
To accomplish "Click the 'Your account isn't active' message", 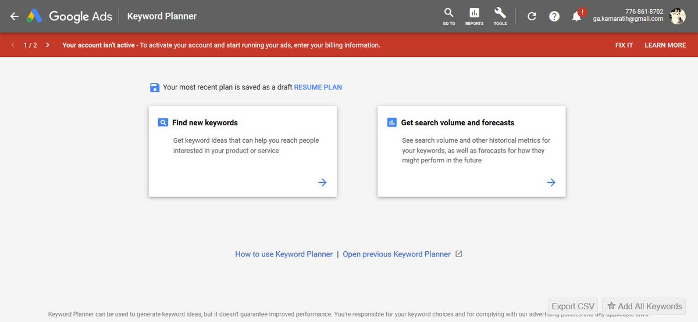I will [x=221, y=45].
